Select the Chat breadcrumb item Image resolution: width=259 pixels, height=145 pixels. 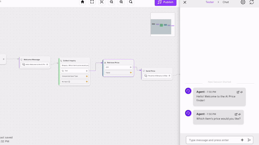226,2
